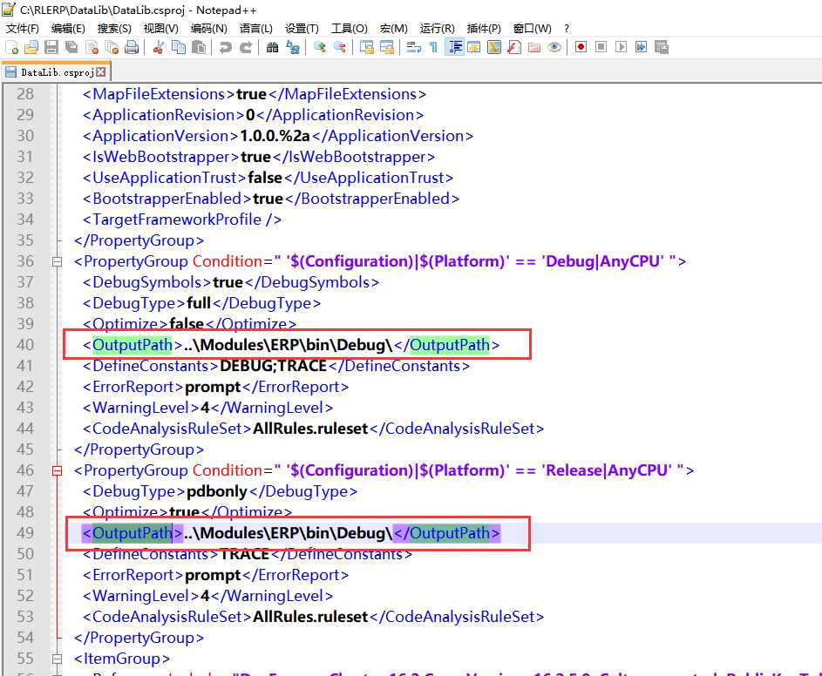Viewport: 822px width, 676px height.
Task: Synchronize horizontal scrolling icon
Action: point(387,48)
